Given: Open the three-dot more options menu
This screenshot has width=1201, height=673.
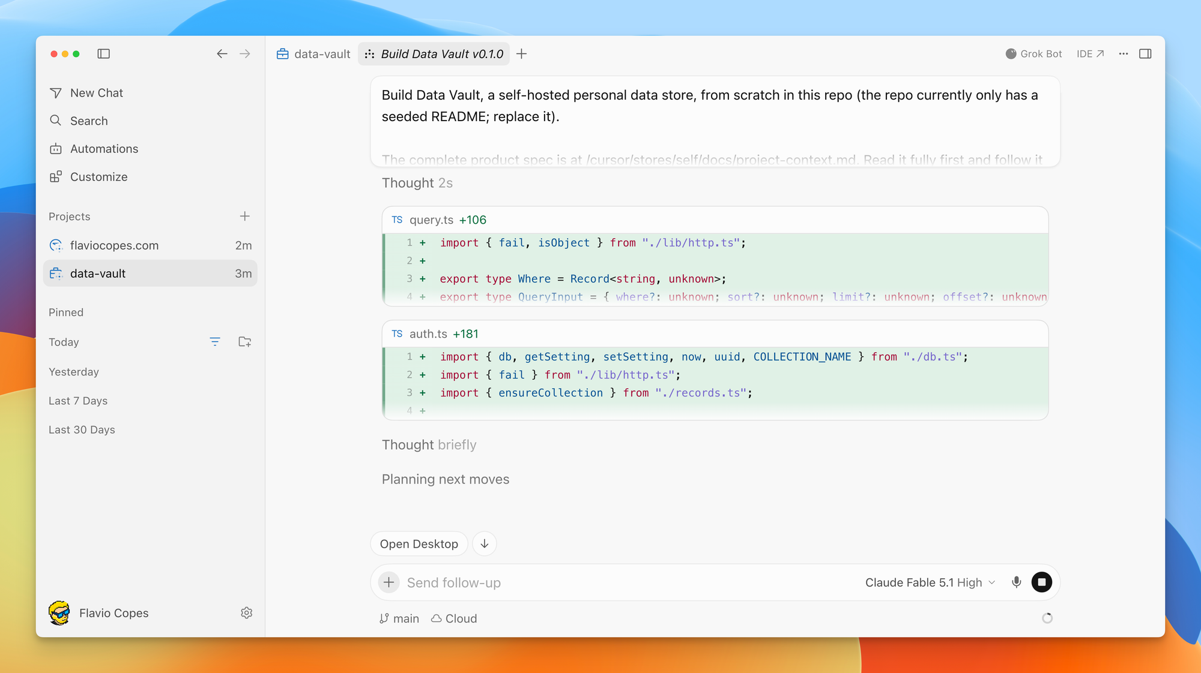Looking at the screenshot, I should pyautogui.click(x=1124, y=54).
